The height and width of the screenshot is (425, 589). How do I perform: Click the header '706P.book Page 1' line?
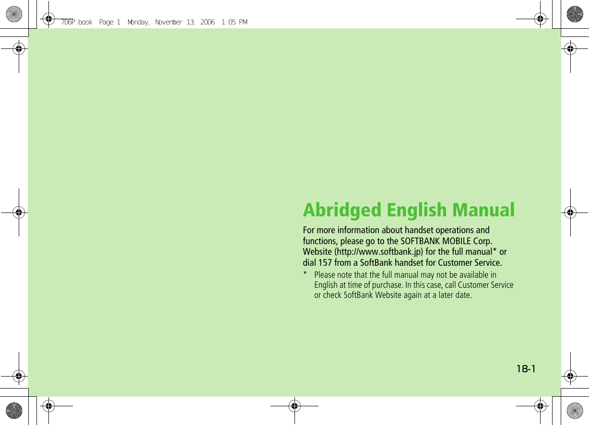point(154,22)
